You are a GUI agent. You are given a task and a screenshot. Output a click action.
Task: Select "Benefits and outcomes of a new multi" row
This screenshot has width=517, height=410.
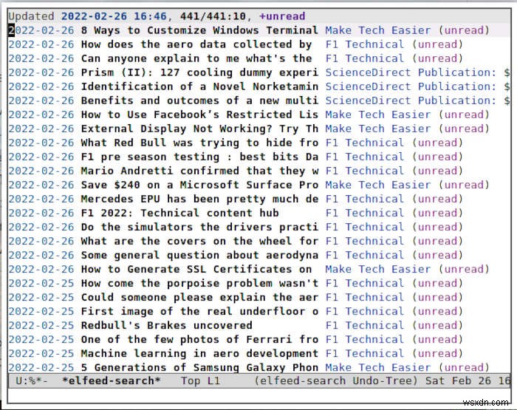point(199,100)
